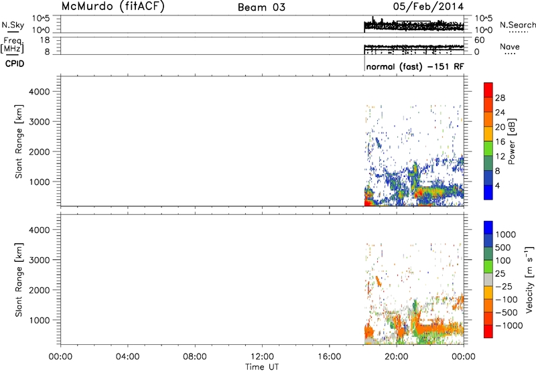Image resolution: width=536 pixels, height=371 pixels.
Task: Click the 'McMurdo (fitACF)' title text
Action: click(x=113, y=7)
